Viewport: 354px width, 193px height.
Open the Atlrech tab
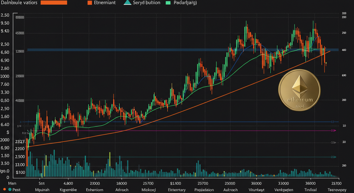point(122,190)
